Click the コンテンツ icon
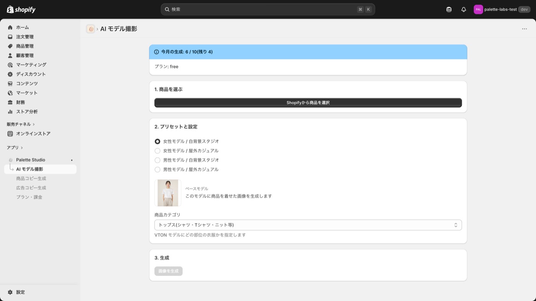Image resolution: width=536 pixels, height=301 pixels. click(x=10, y=83)
